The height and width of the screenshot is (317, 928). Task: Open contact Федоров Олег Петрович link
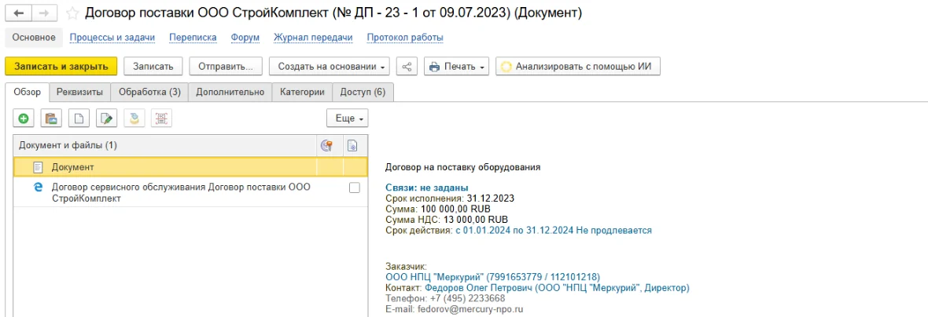pos(557,288)
